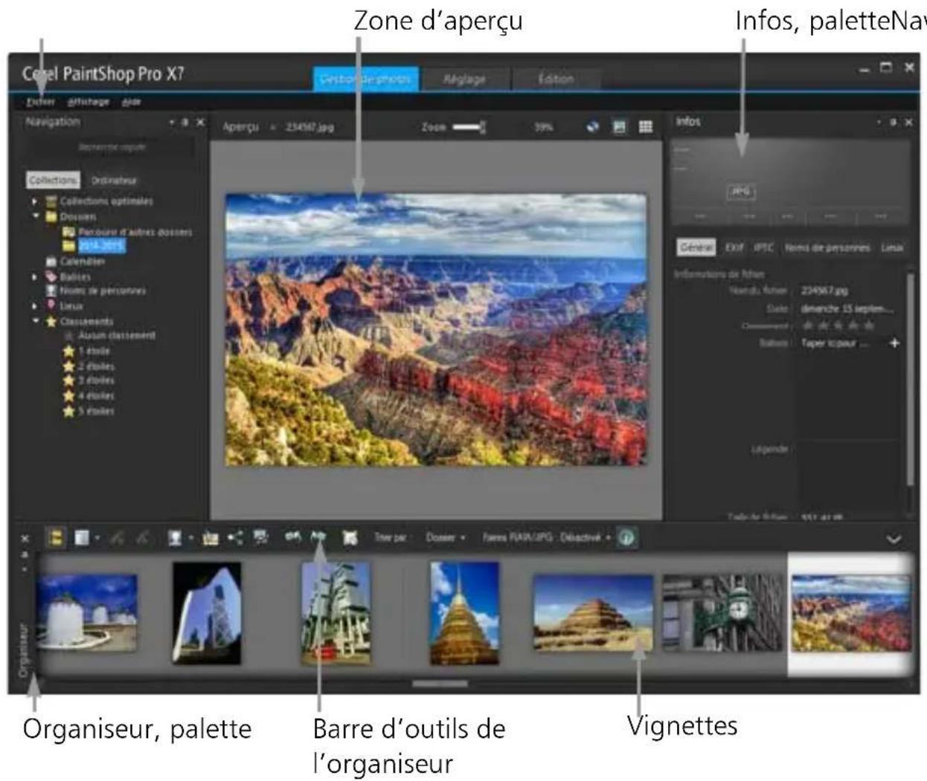The image size is (927, 781).
Task: Select the rotation icon in the organizer toolbar
Action: click(x=318, y=537)
